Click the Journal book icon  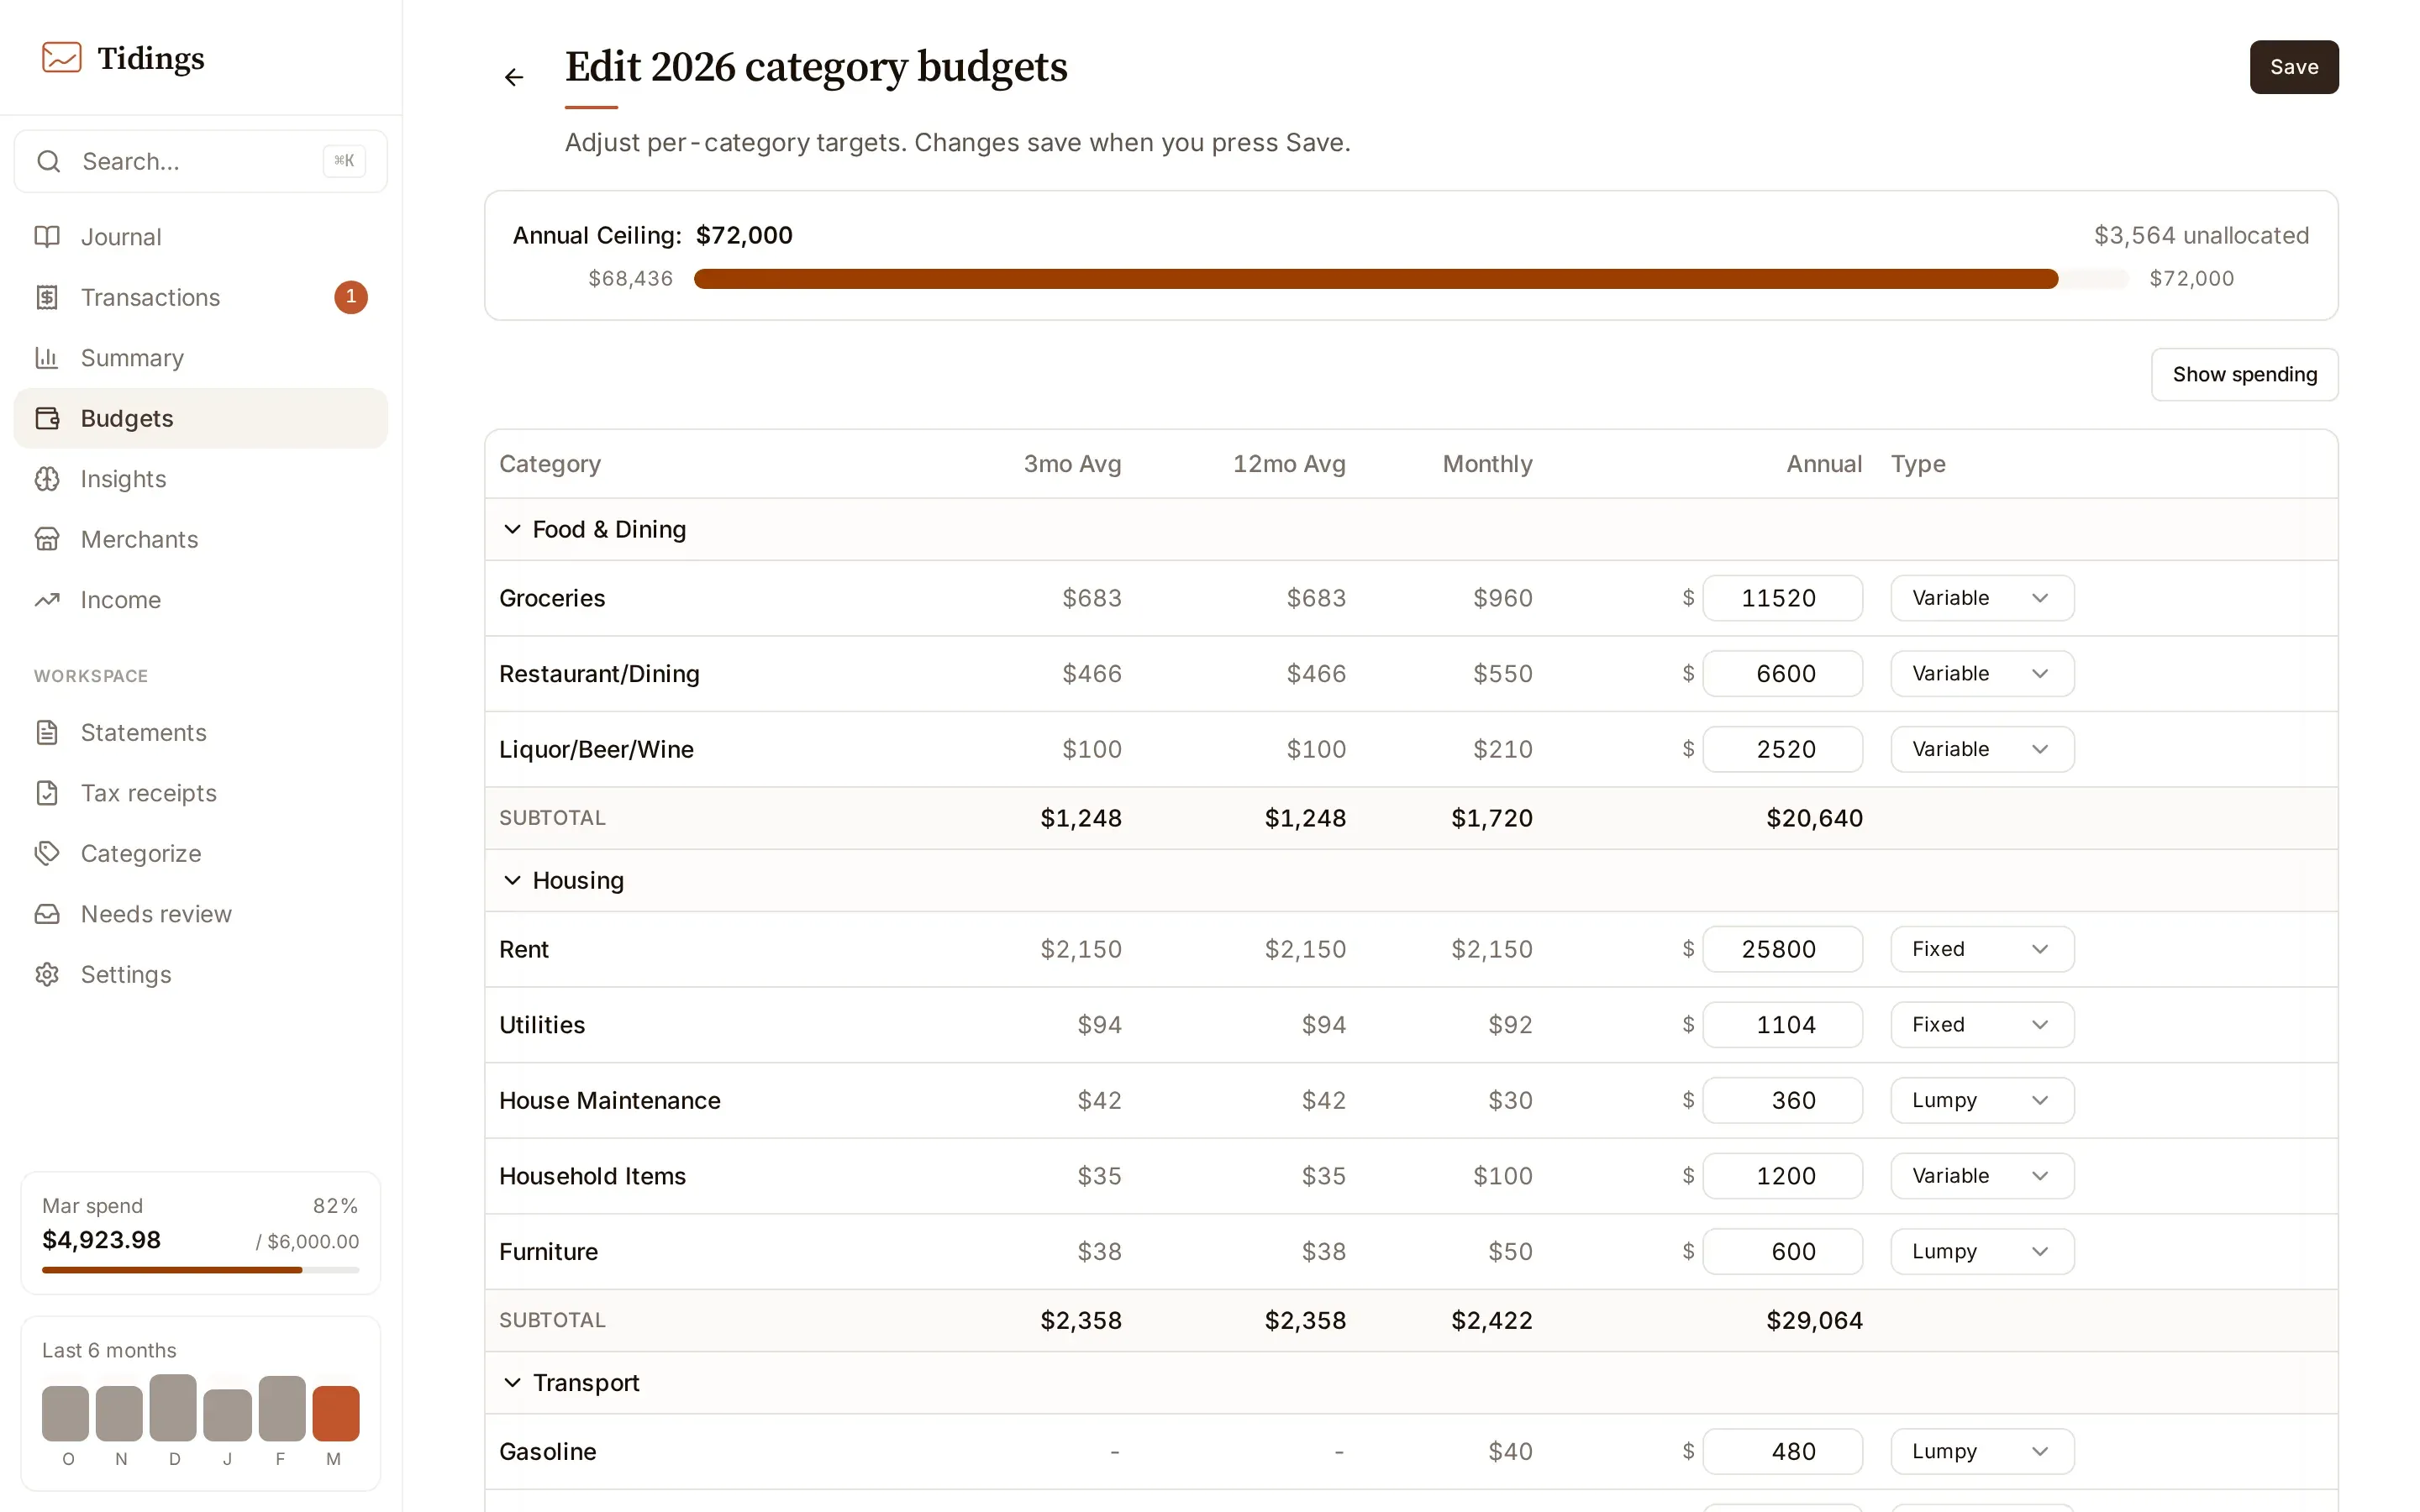(47, 237)
